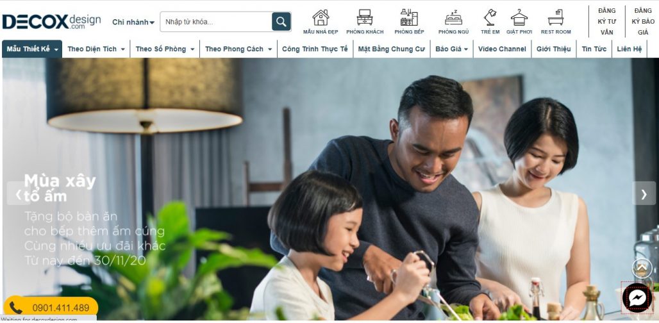
Task: Open the Giặt Phơi hanger icon
Action: pos(519,18)
